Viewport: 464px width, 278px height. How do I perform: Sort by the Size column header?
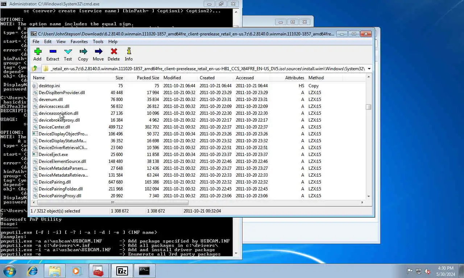tap(107, 78)
